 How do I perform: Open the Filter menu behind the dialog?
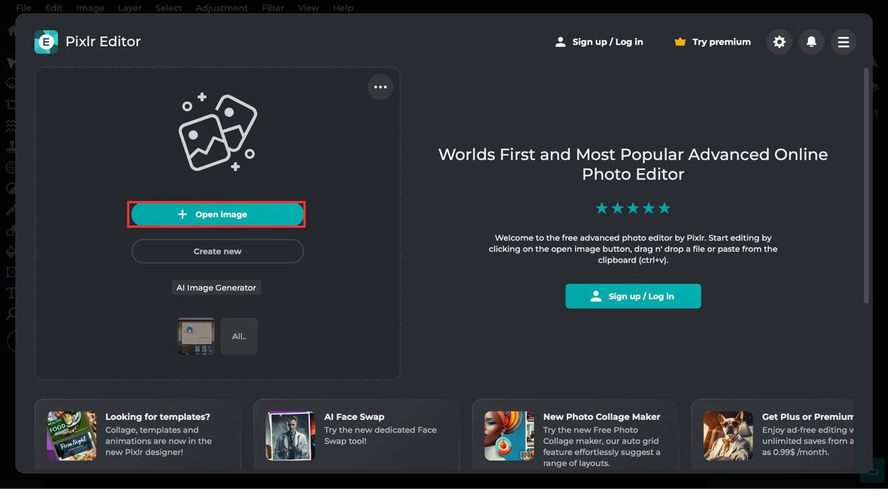(273, 8)
